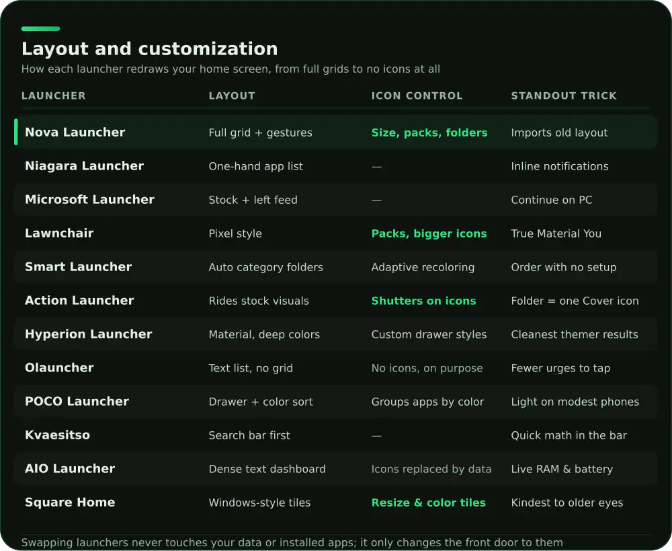
Task: Select the Nova Launcher row name
Action: (75, 132)
